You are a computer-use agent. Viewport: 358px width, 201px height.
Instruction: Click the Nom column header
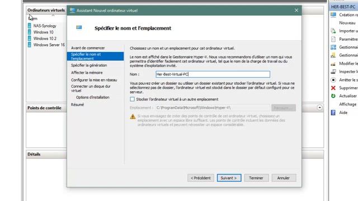coord(34,18)
